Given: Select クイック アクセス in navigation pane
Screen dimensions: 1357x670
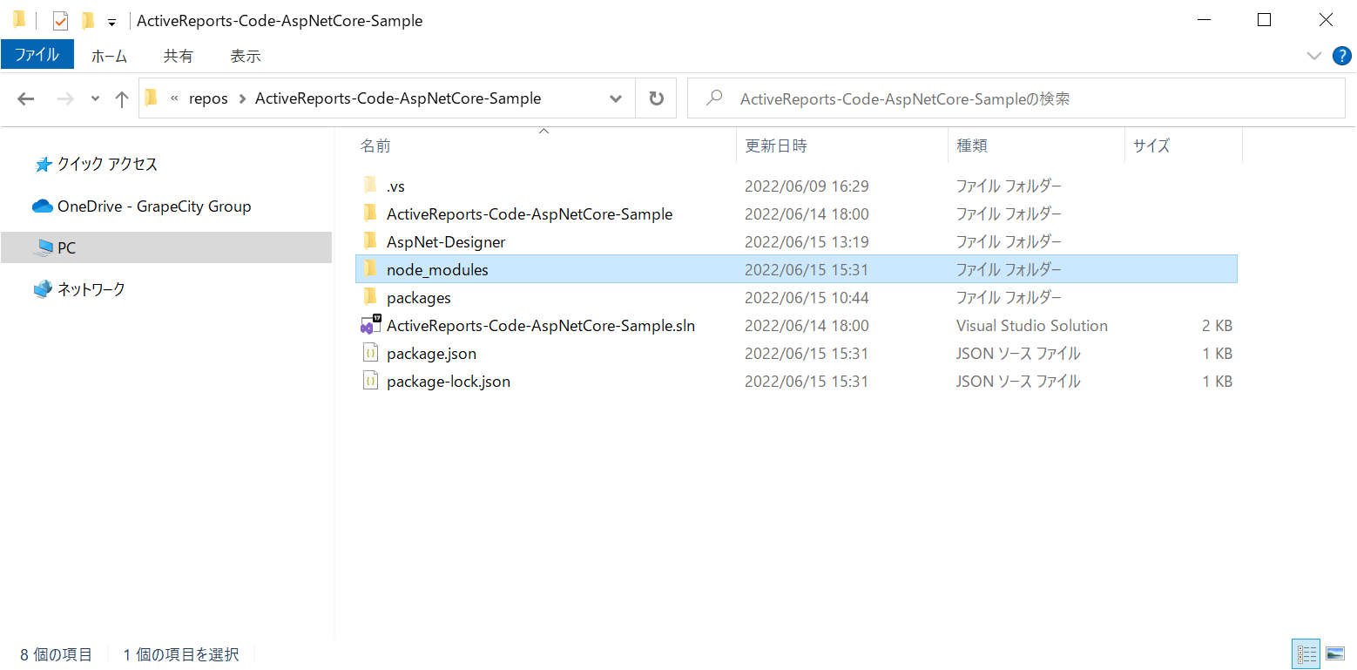Looking at the screenshot, I should point(107,164).
